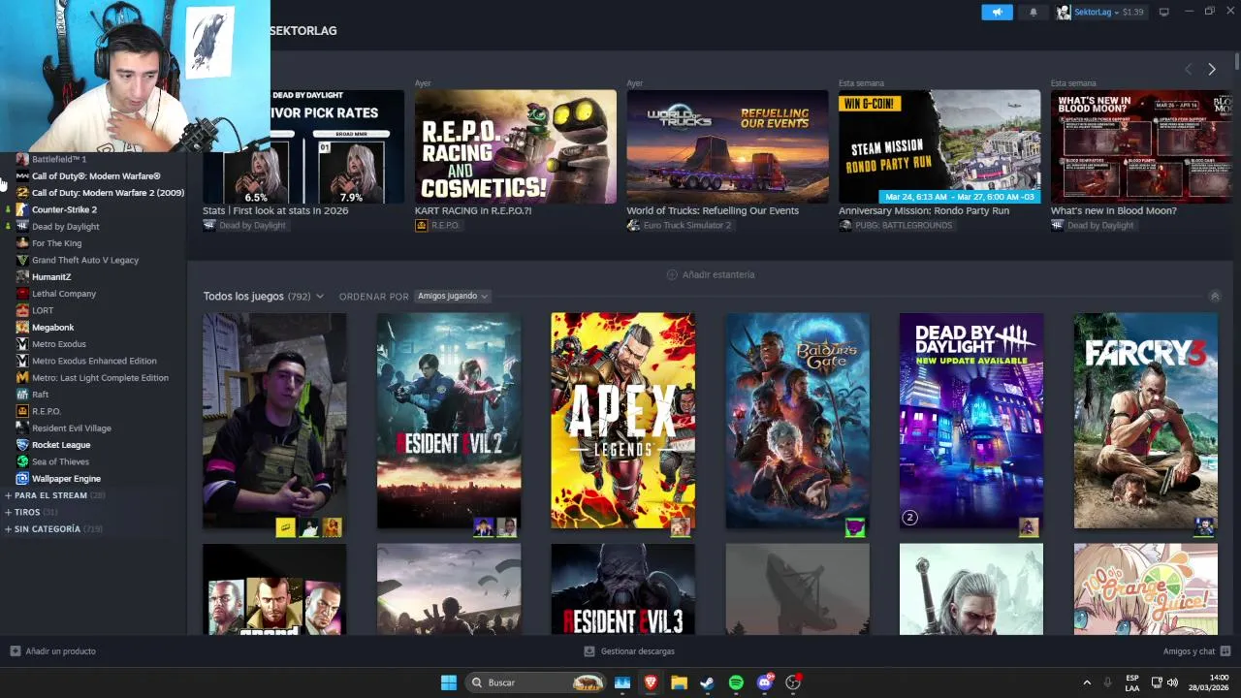
Task: Open the Apex Legends game cover
Action: point(622,421)
